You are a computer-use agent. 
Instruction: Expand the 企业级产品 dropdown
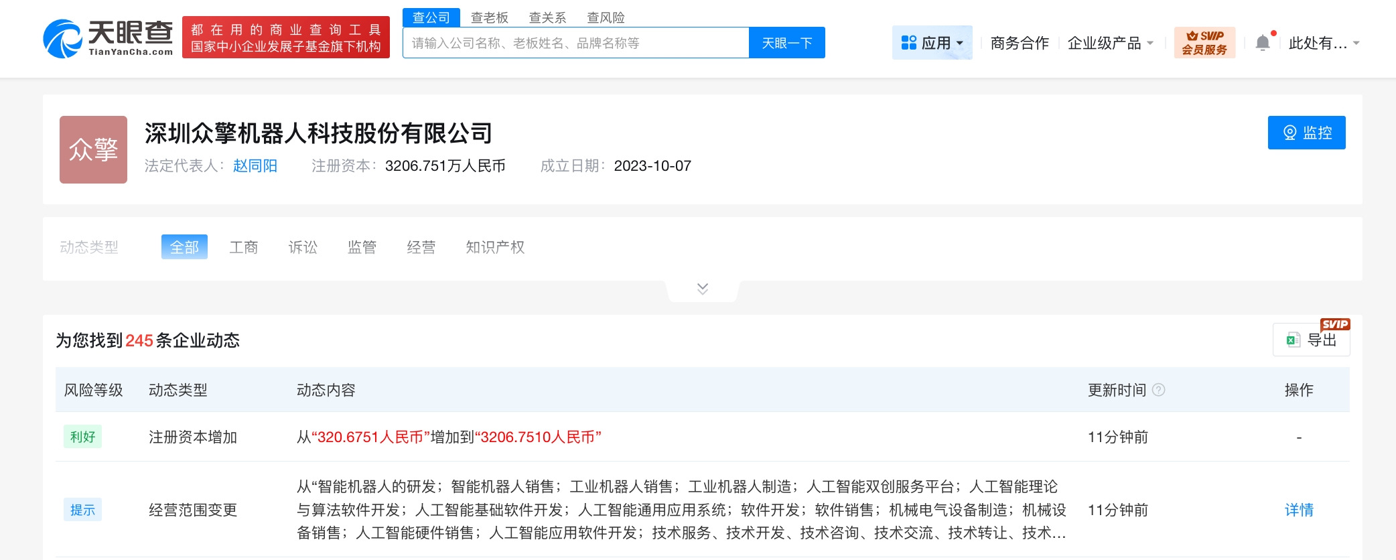point(1110,44)
